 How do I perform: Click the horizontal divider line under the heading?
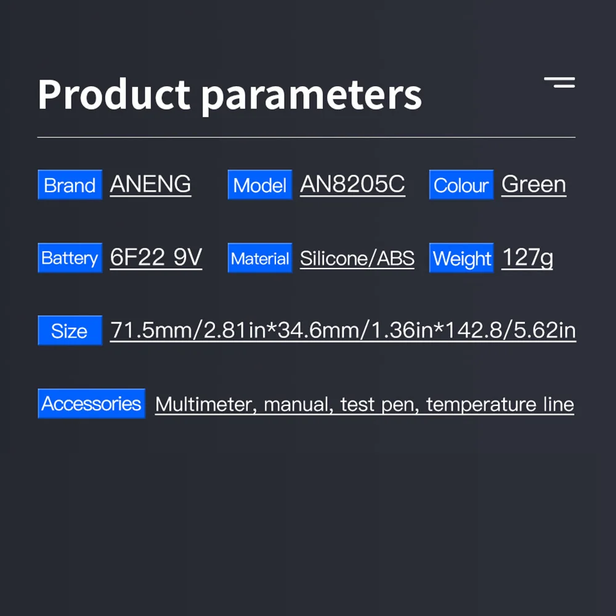(x=306, y=137)
